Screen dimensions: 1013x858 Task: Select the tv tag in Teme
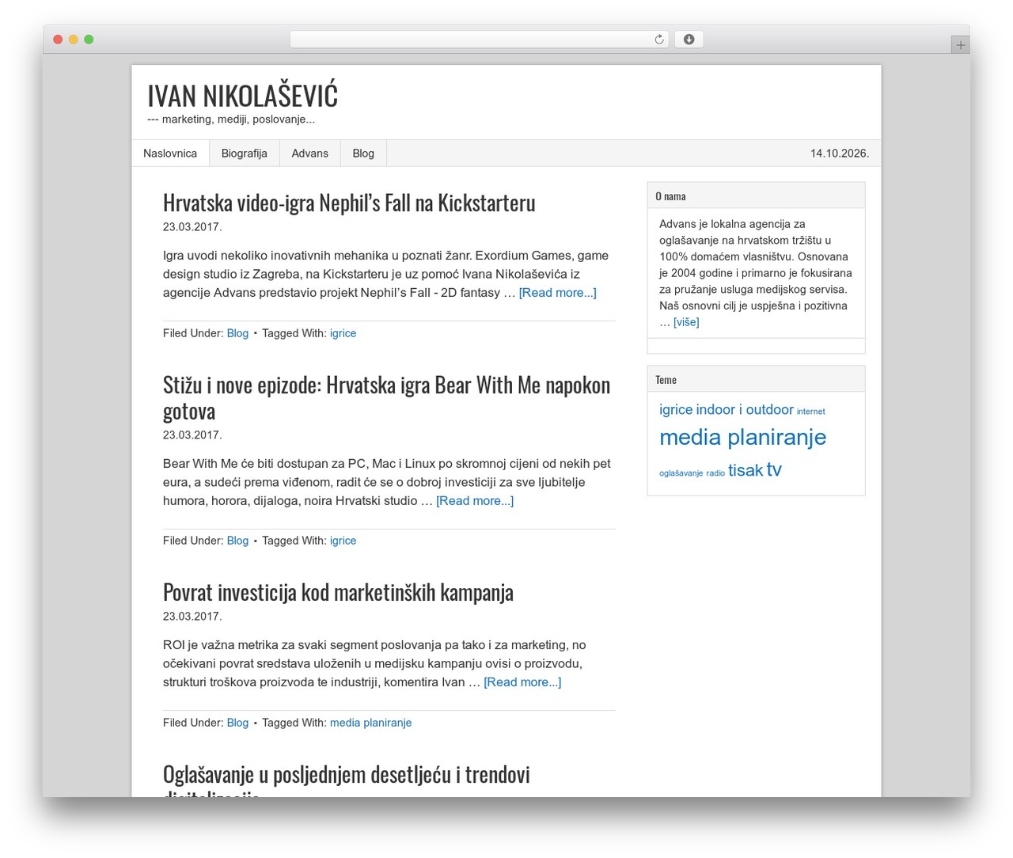coord(774,470)
